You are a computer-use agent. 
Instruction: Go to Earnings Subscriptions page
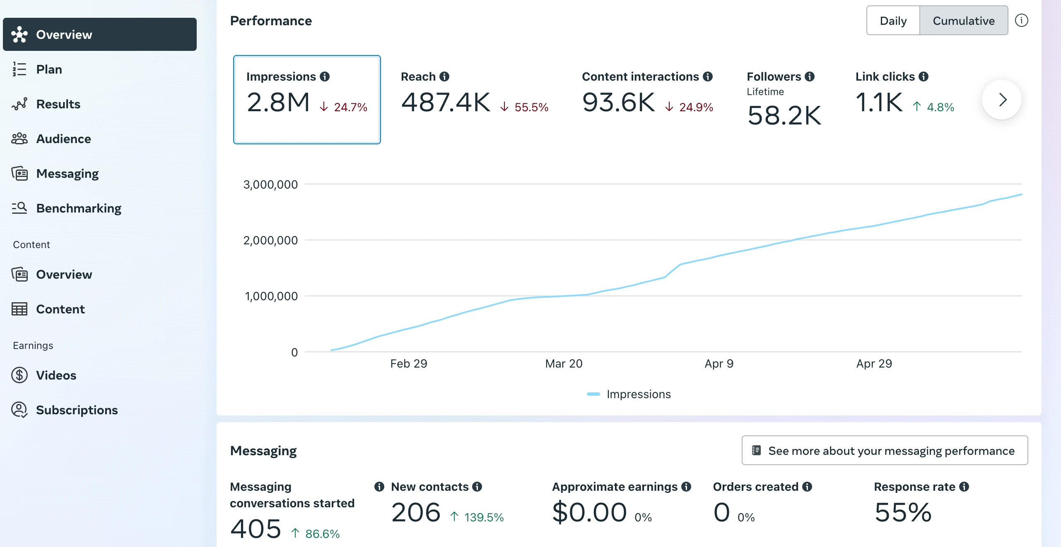click(x=77, y=410)
